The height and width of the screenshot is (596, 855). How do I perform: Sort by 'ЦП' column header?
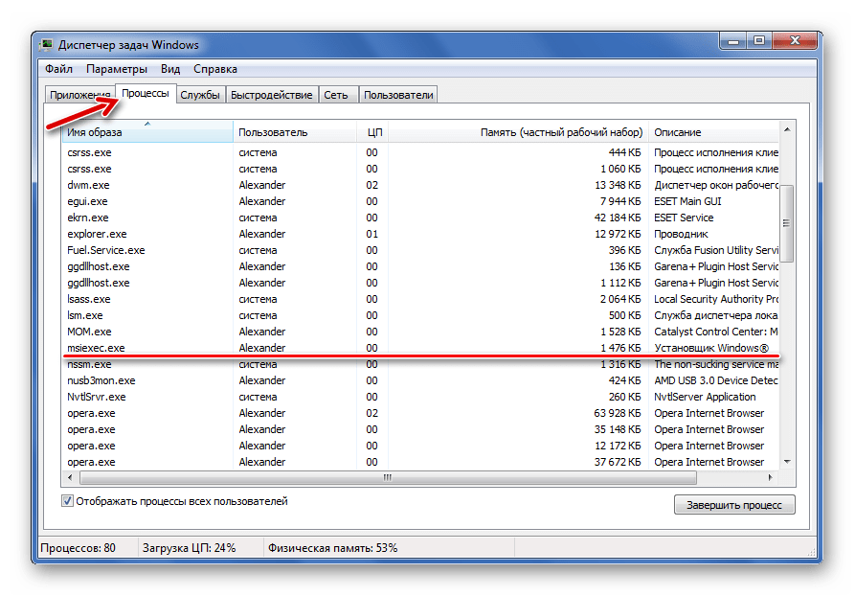click(373, 132)
